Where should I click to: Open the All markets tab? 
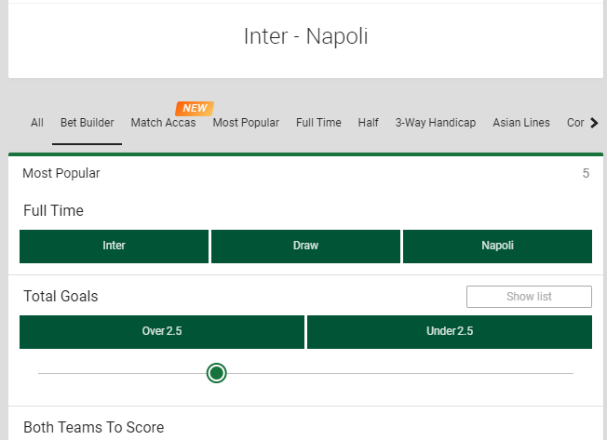[37, 123]
